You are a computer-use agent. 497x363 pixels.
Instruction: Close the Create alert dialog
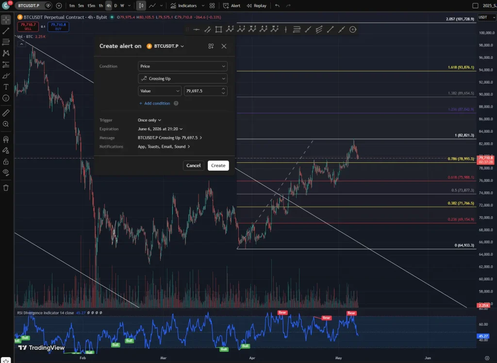[x=224, y=46]
